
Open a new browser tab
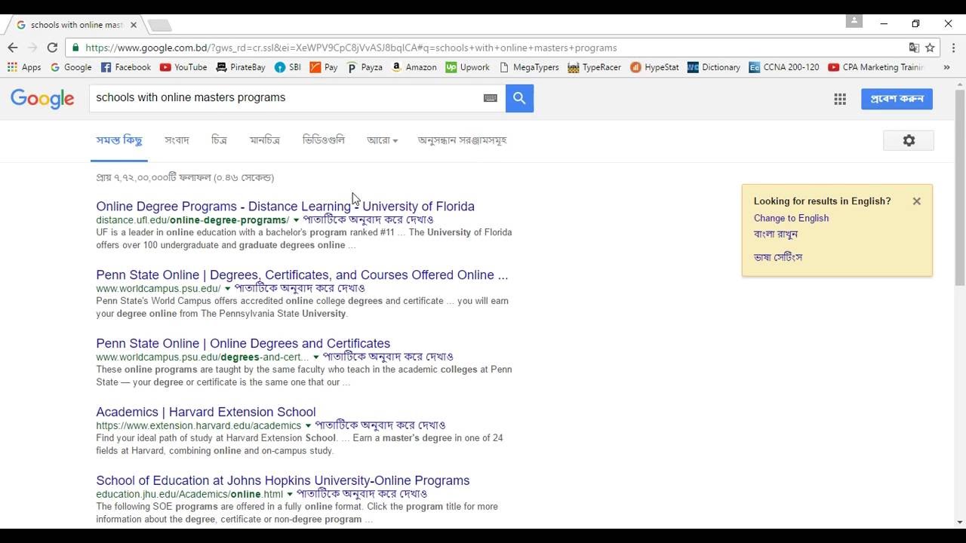pyautogui.click(x=159, y=26)
